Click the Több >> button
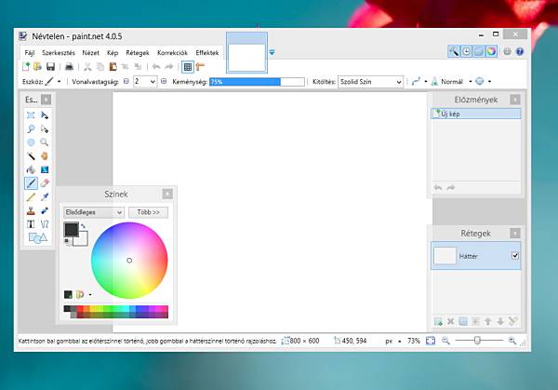Image resolution: width=558 pixels, height=390 pixels. coord(148,212)
